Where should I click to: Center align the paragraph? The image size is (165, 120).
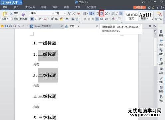(x=89, y=19)
